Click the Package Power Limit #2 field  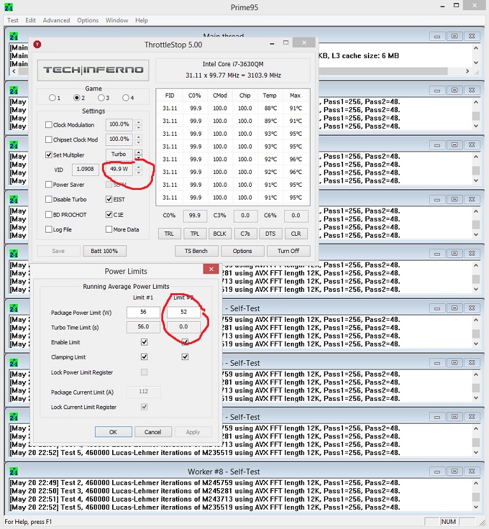pyautogui.click(x=184, y=312)
